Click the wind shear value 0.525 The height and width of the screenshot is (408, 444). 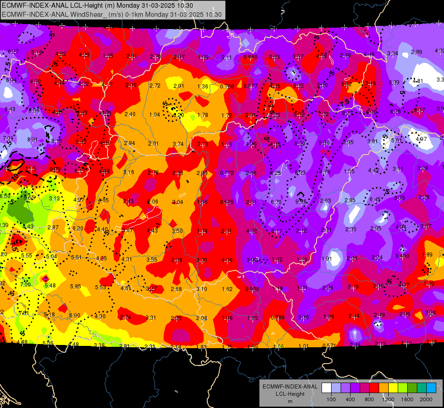(227, 202)
